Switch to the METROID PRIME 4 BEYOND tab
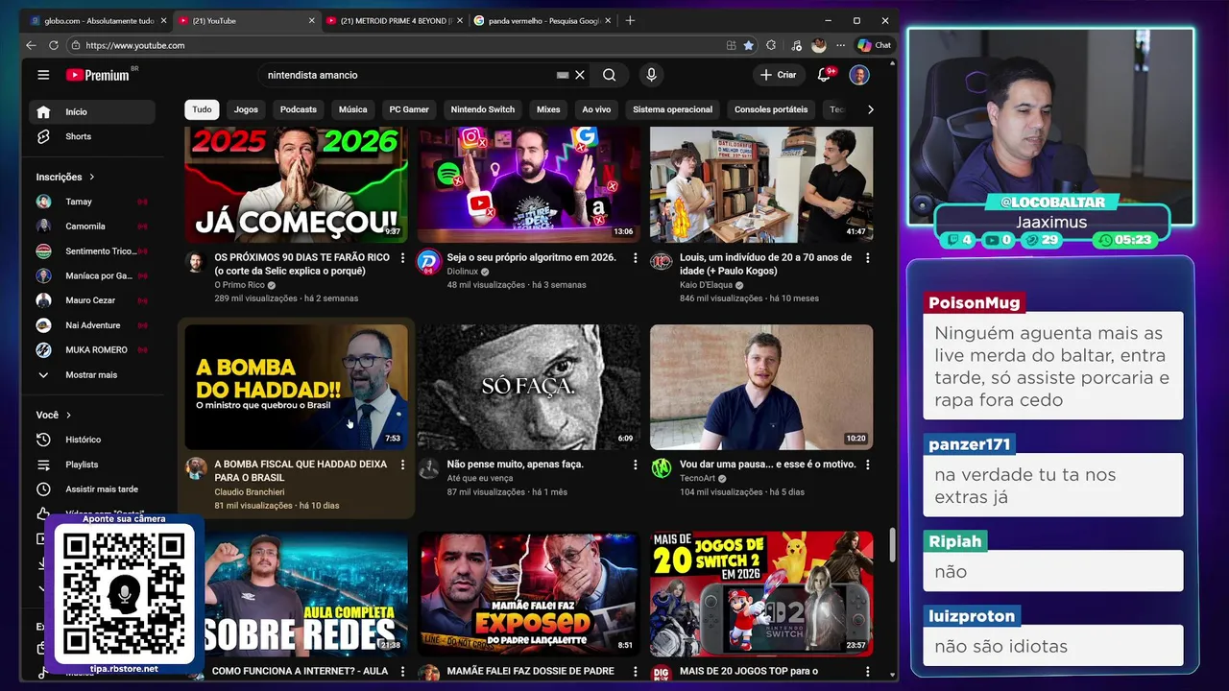 point(393,20)
